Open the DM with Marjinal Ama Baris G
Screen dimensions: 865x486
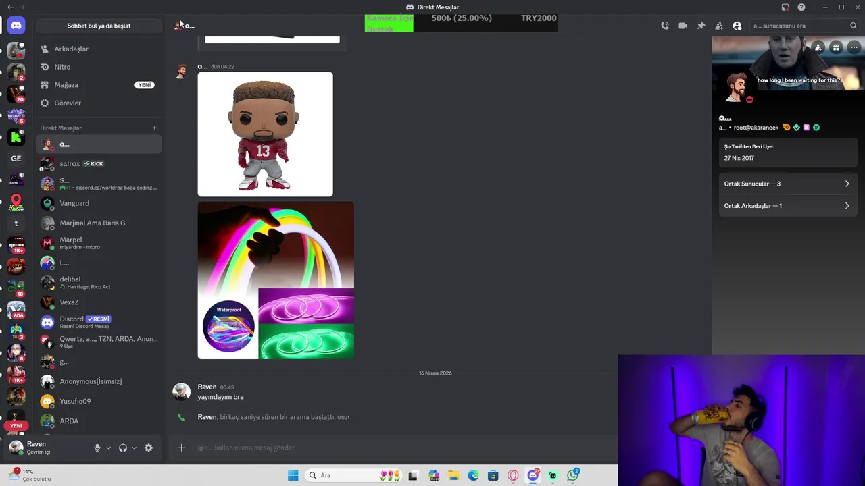[99, 223]
